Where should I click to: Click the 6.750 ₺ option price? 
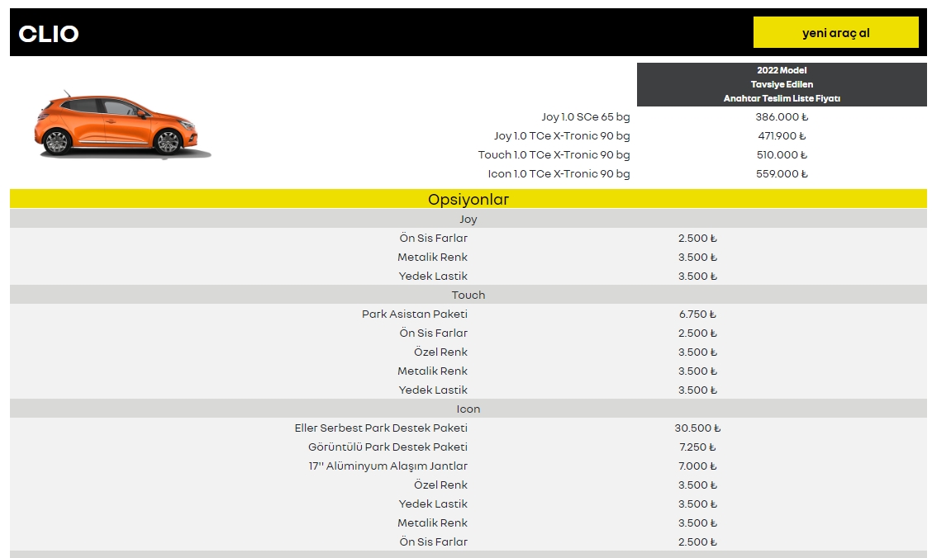pyautogui.click(x=697, y=314)
